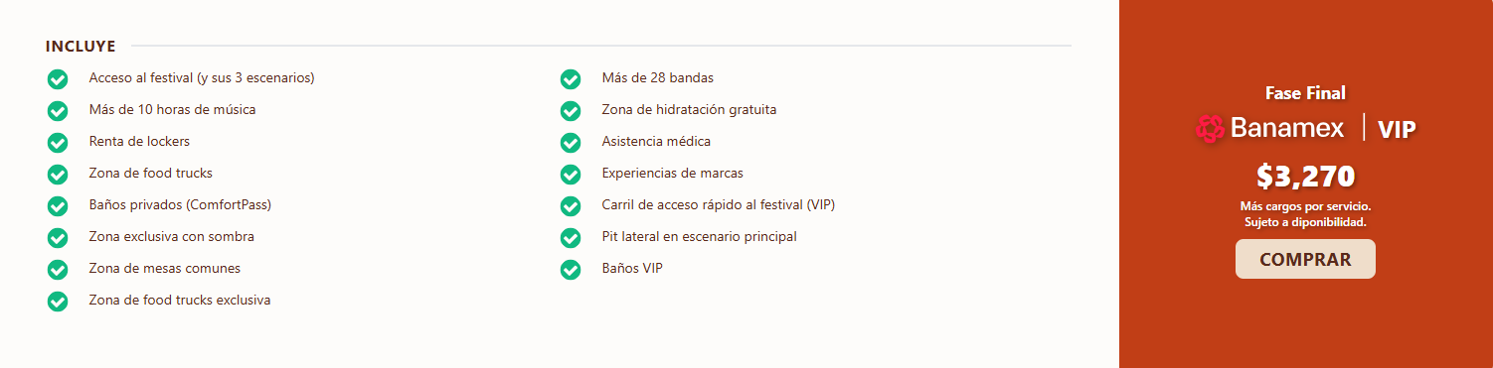Click the check icon next to Experiencias de marcas

tap(571, 174)
